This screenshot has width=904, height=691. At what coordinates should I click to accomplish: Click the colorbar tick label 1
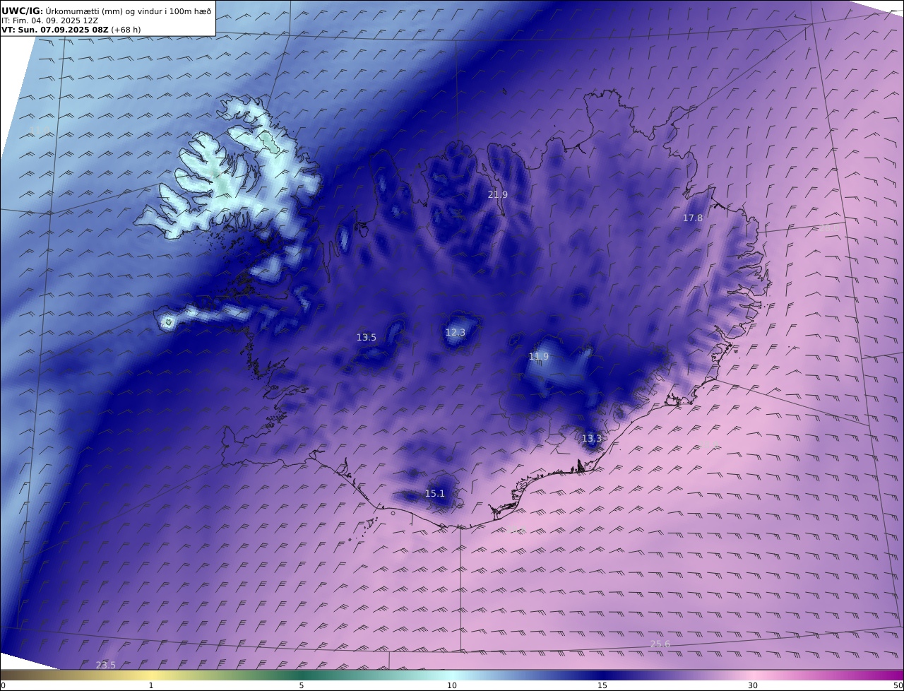coord(151,685)
